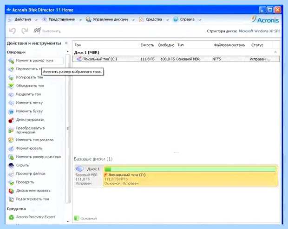
Task: Expand dropdown arrow next to Действия
Action: click(36, 20)
